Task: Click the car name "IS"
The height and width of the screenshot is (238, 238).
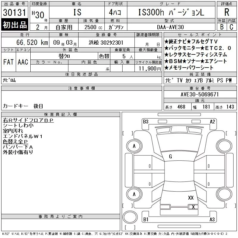Action: pos(77,12)
